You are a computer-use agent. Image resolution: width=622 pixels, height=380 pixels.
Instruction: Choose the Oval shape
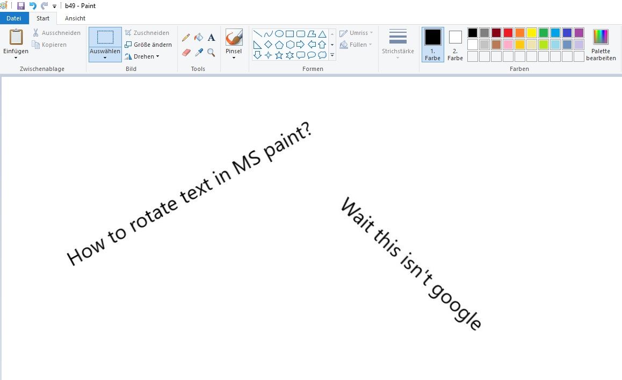[279, 34]
